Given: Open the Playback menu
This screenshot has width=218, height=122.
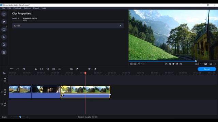Looking at the screenshot, I should (17, 8).
